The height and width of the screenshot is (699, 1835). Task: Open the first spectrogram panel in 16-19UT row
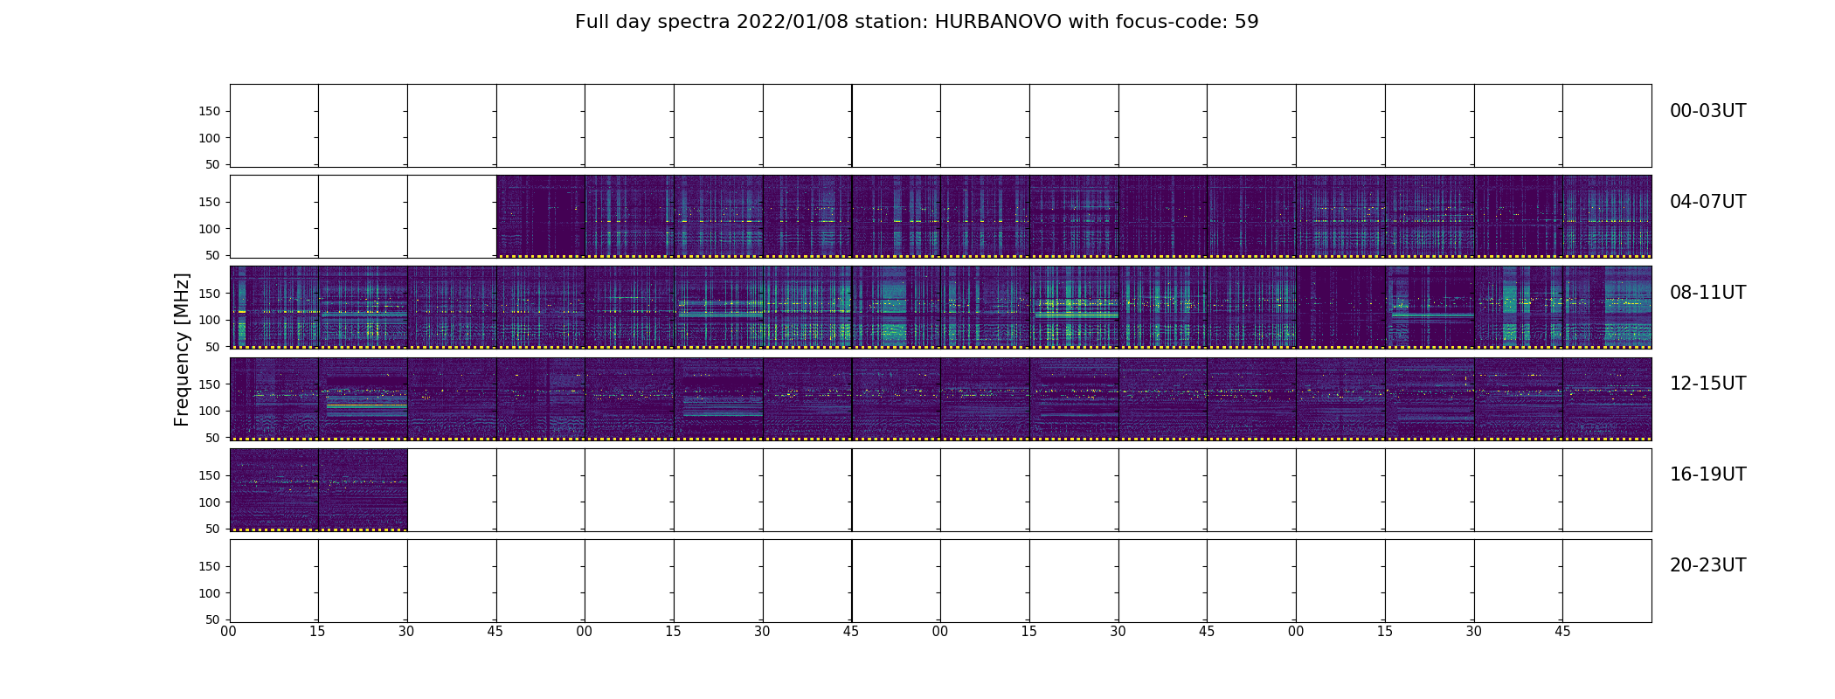pyautogui.click(x=274, y=489)
